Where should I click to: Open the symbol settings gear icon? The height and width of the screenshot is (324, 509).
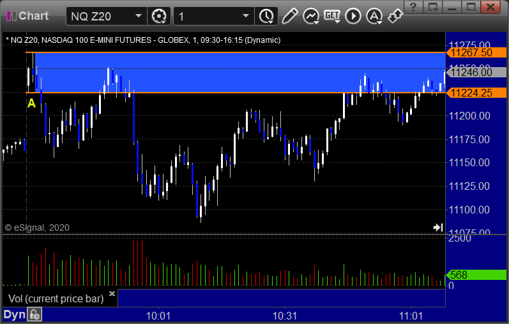click(159, 16)
